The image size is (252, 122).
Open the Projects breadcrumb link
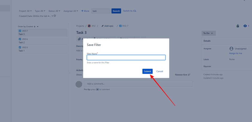80,26
